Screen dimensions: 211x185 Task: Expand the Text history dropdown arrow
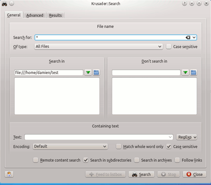(x=170, y=137)
